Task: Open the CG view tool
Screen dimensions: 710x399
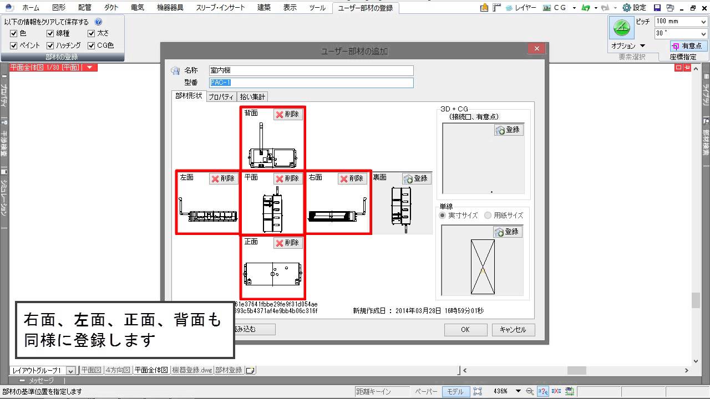Action: pos(555,8)
